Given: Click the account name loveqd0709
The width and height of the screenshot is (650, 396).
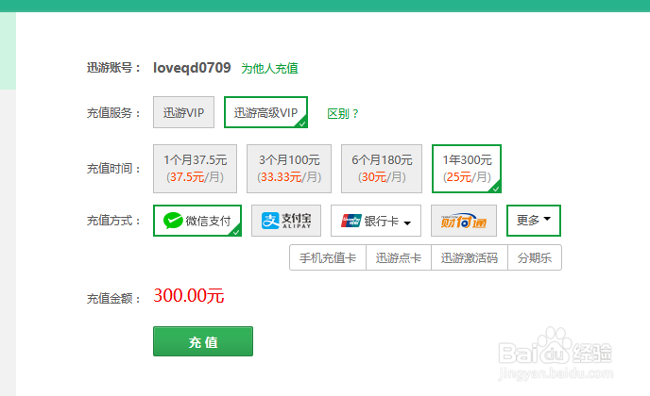Looking at the screenshot, I should [192, 68].
